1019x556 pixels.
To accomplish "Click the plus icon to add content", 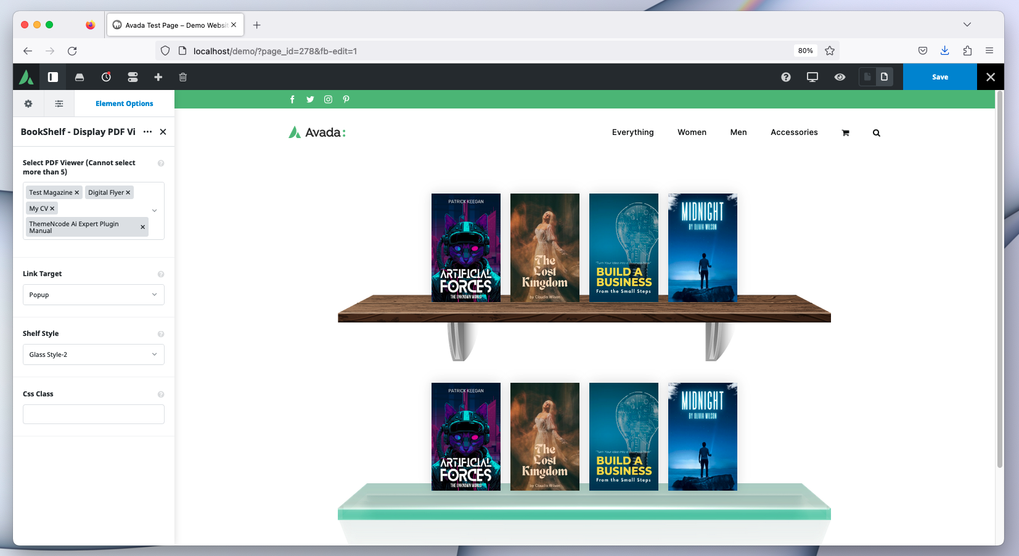I will [x=158, y=77].
